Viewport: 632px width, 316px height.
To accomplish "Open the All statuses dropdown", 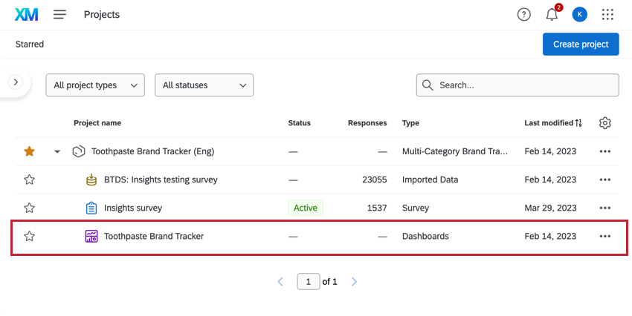I will 204,85.
